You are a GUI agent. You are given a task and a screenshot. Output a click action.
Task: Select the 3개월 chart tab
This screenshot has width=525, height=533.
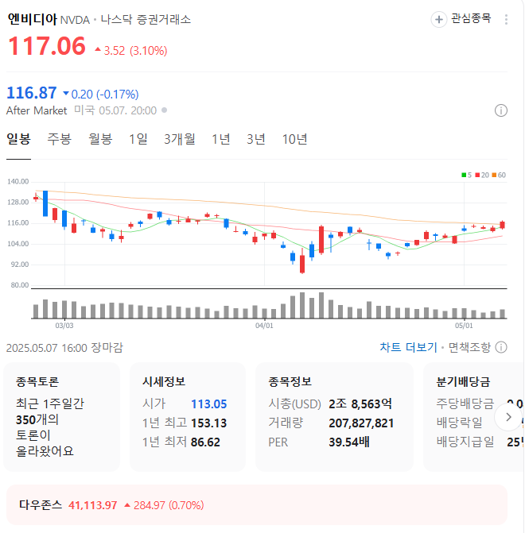[x=180, y=139]
